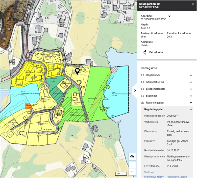
Task: Expand the Koordinat format dropdown
Action: (169, 16)
